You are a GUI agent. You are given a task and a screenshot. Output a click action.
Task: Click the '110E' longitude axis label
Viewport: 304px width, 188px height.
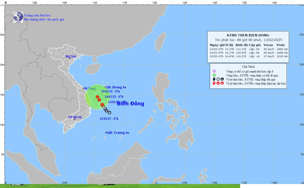click(x=95, y=3)
